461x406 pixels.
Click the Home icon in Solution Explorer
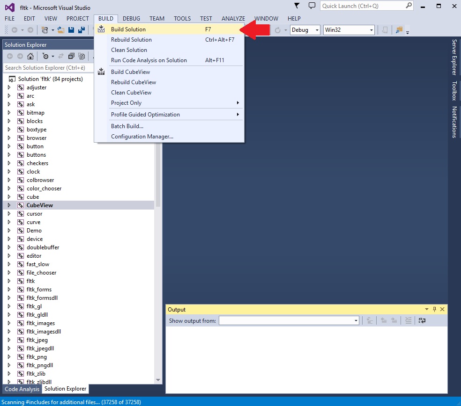30,56
